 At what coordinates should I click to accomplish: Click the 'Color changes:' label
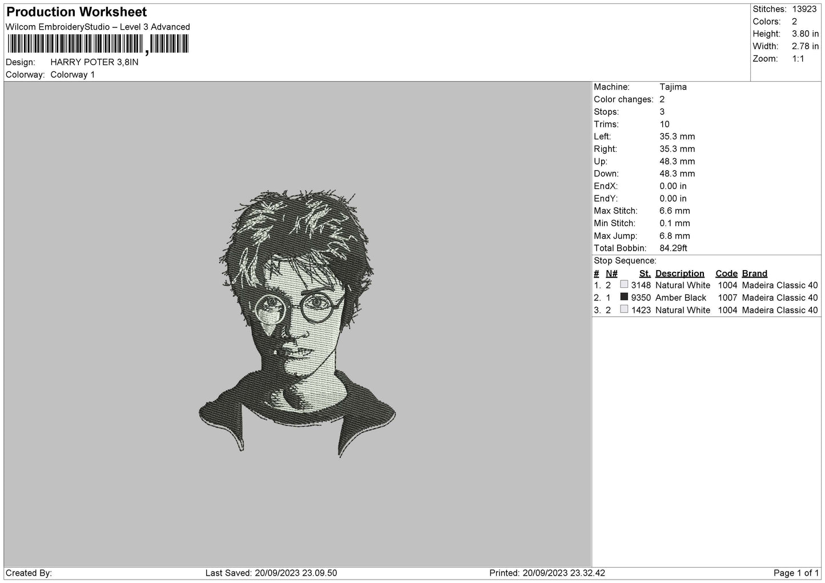[x=623, y=99]
